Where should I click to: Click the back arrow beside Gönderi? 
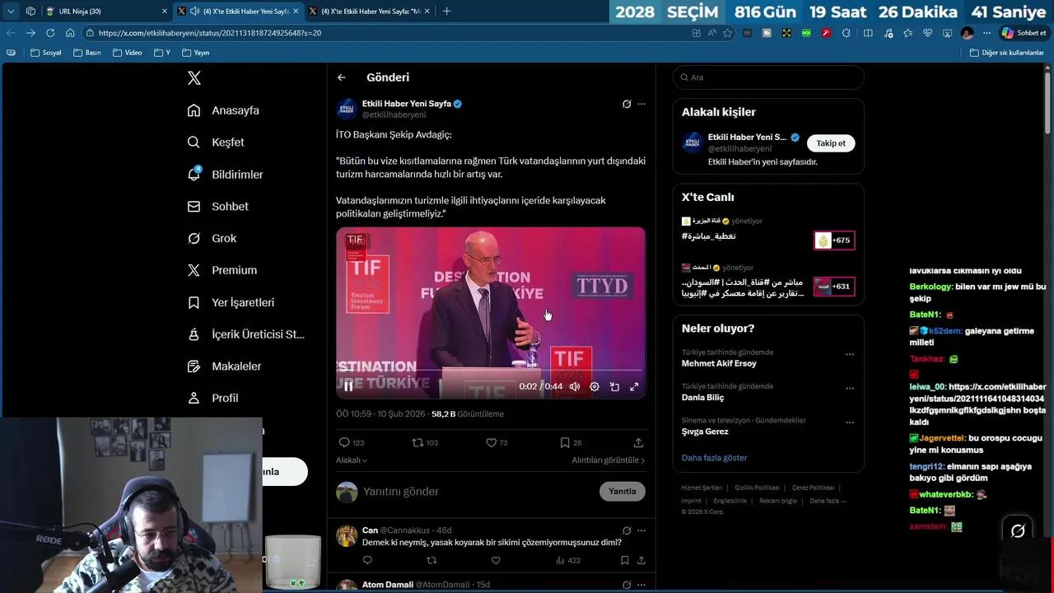coord(342,77)
